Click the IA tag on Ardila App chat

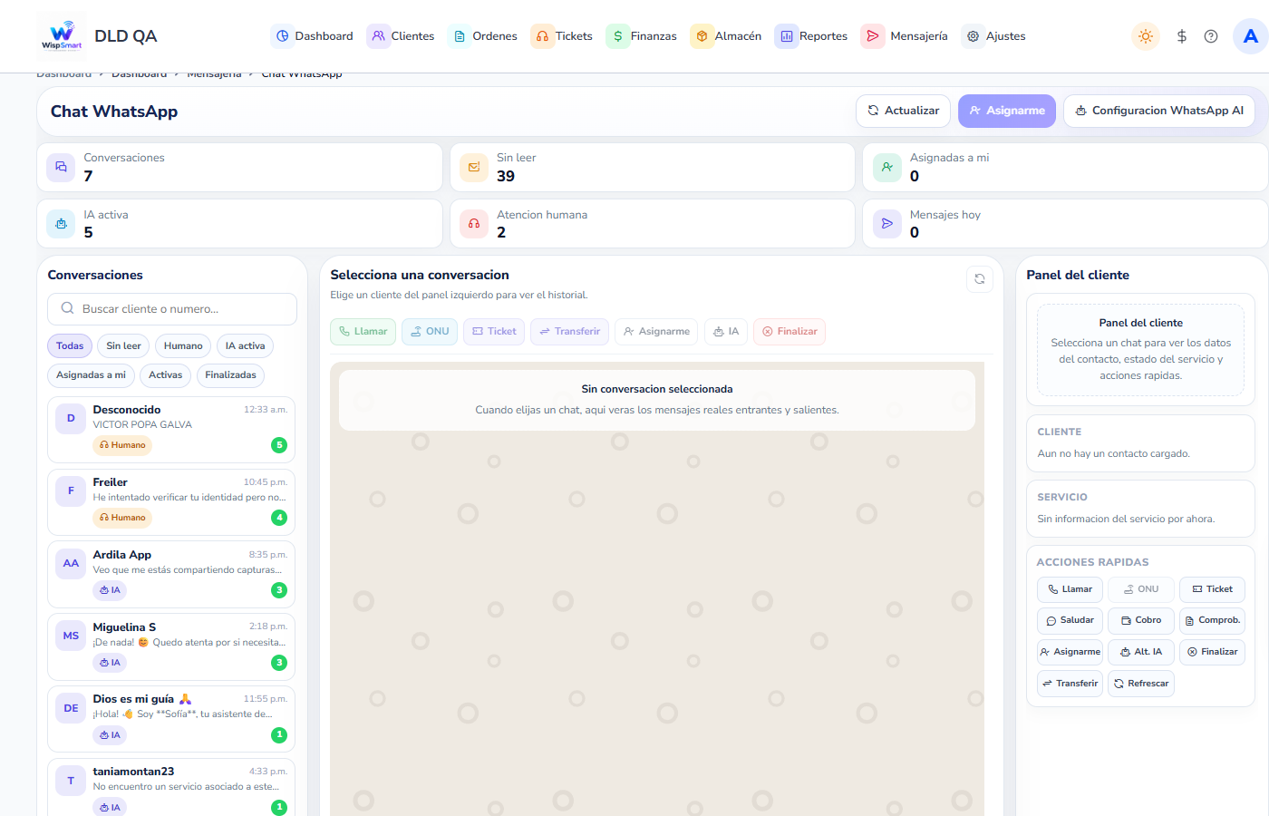(x=110, y=590)
